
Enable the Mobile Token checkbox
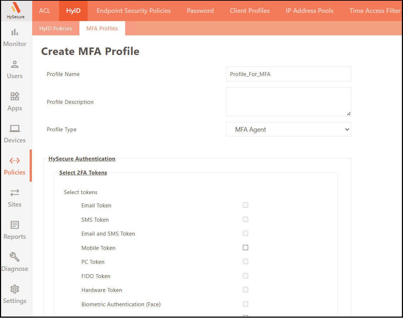click(245, 248)
